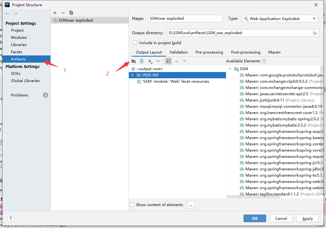Expand the WEB-INF folder node
The width and height of the screenshot is (326, 228).
click(x=133, y=75)
